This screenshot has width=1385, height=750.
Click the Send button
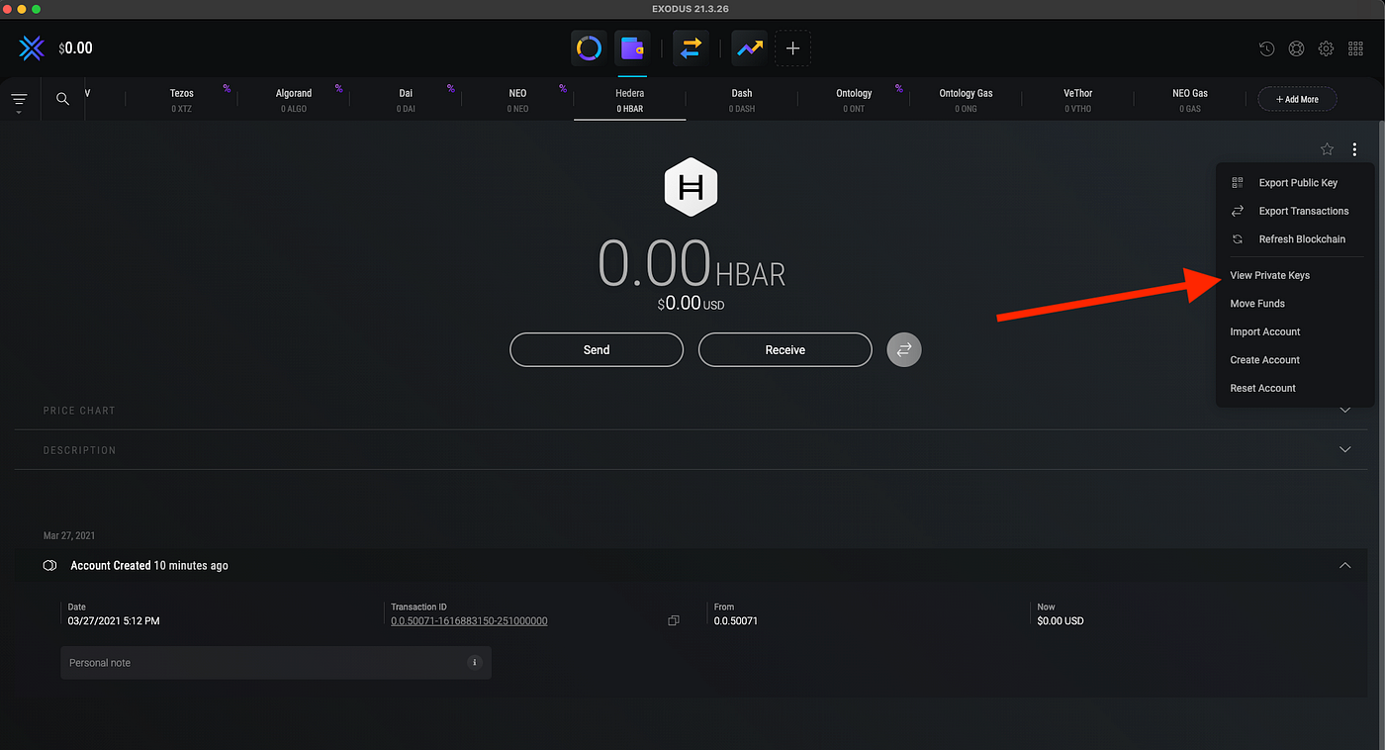[x=597, y=349]
